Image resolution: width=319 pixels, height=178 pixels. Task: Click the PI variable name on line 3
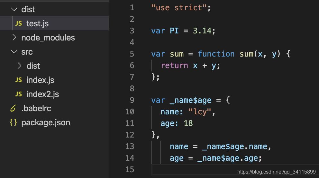[x=174, y=31]
